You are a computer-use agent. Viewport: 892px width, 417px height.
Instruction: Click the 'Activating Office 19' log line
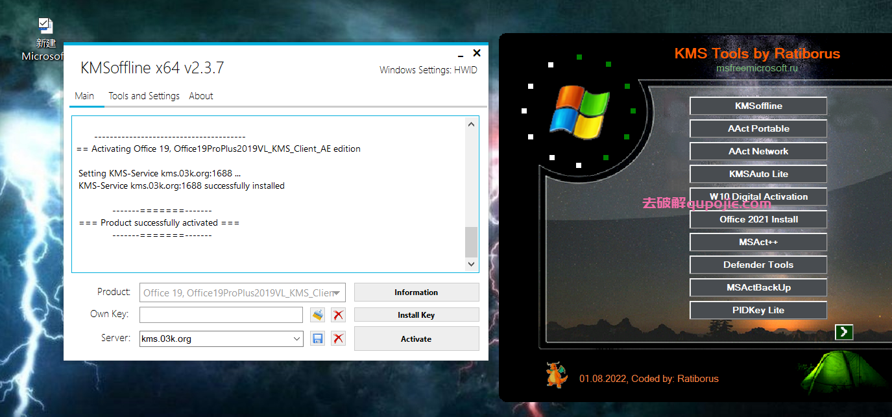218,149
